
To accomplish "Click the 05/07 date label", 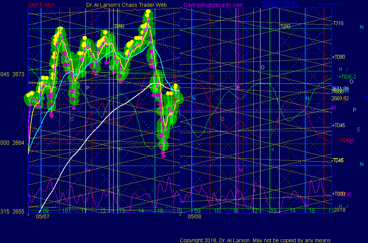I will click(x=42, y=216).
